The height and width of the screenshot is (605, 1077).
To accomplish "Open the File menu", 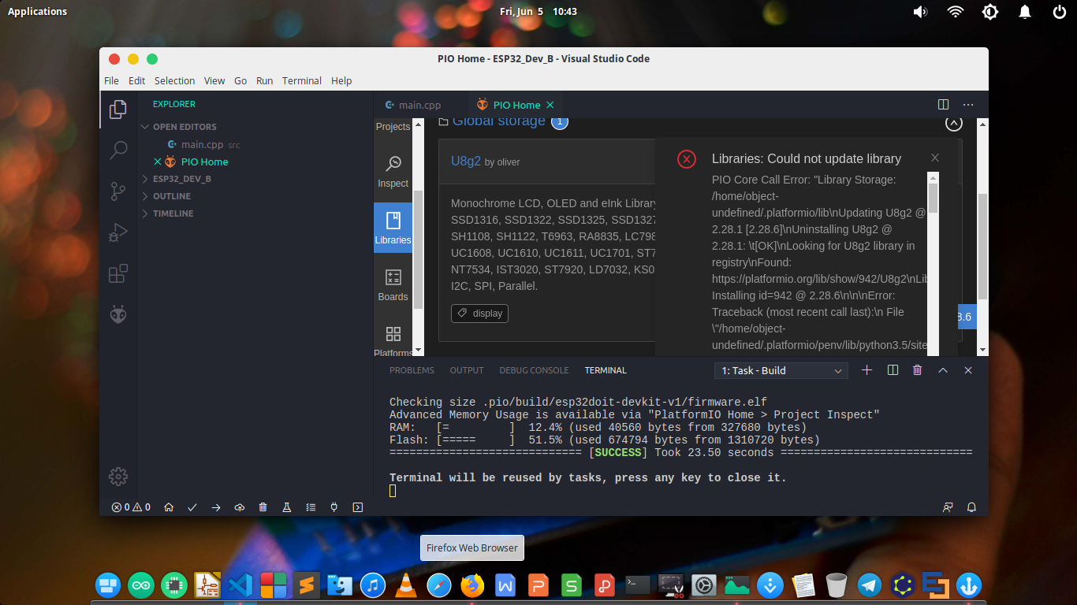I will tap(111, 80).
